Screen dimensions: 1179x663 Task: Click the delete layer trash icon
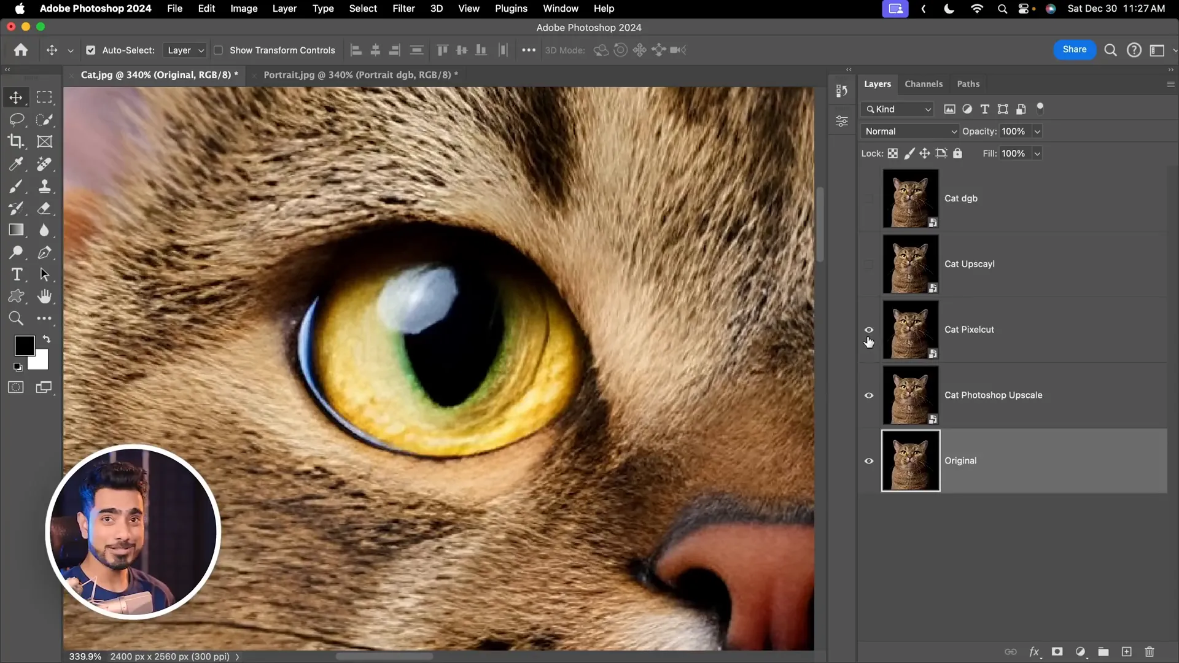click(x=1150, y=652)
